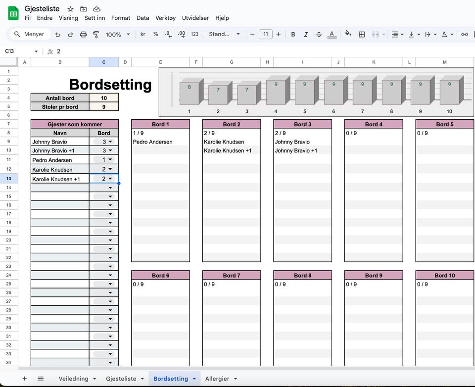Open the all sheets list

click(x=41, y=379)
